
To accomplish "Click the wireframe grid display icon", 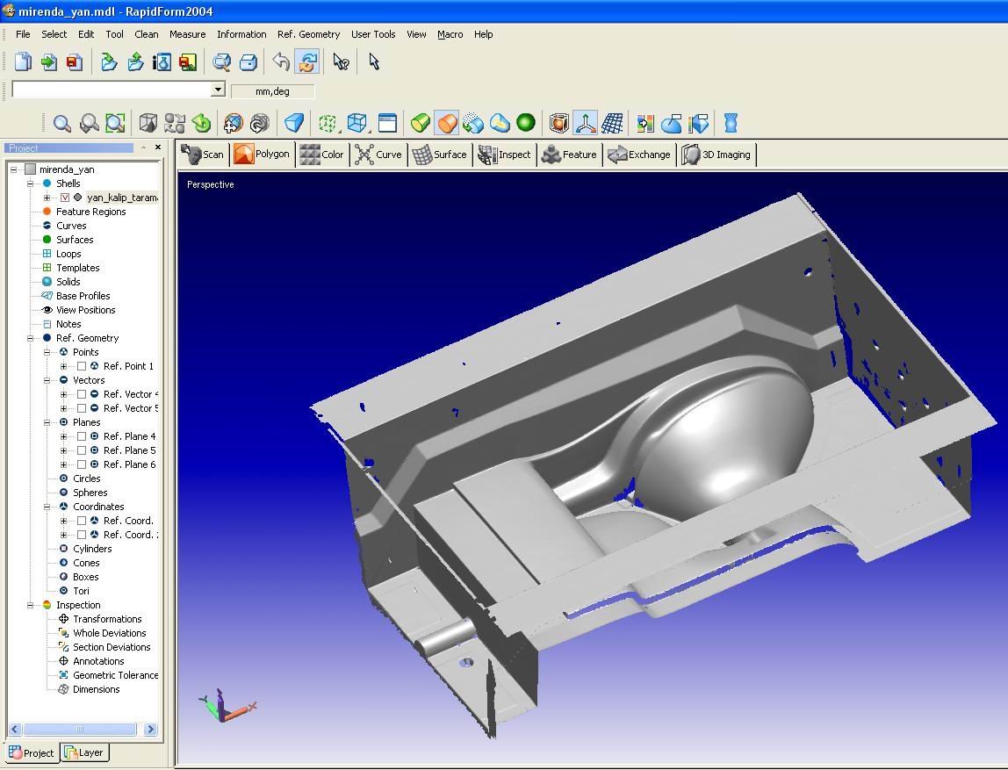I will click(612, 123).
